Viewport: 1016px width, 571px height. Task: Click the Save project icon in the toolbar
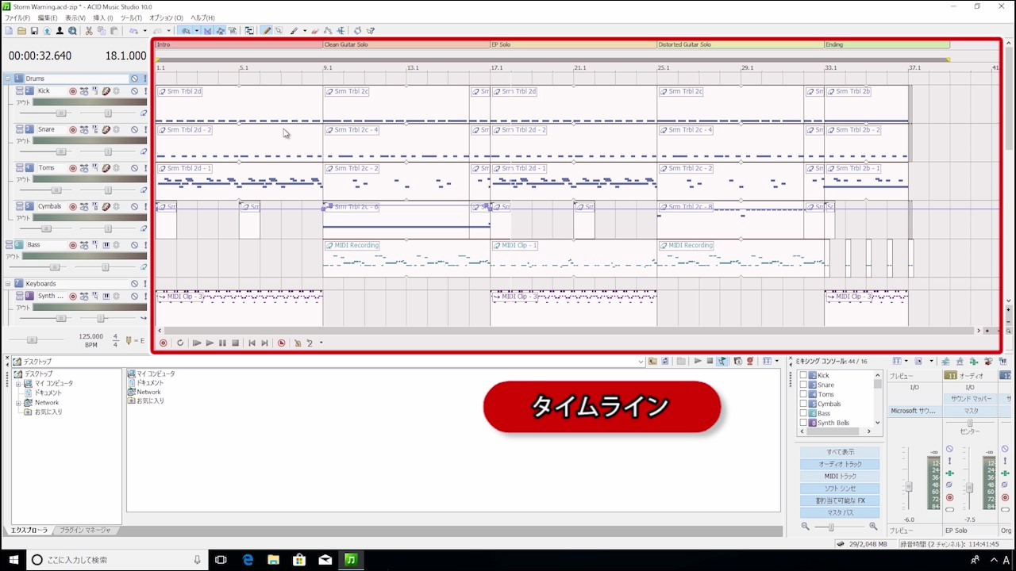click(x=34, y=31)
